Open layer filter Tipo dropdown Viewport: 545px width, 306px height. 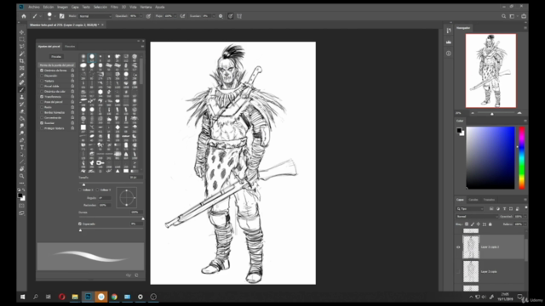click(470, 209)
